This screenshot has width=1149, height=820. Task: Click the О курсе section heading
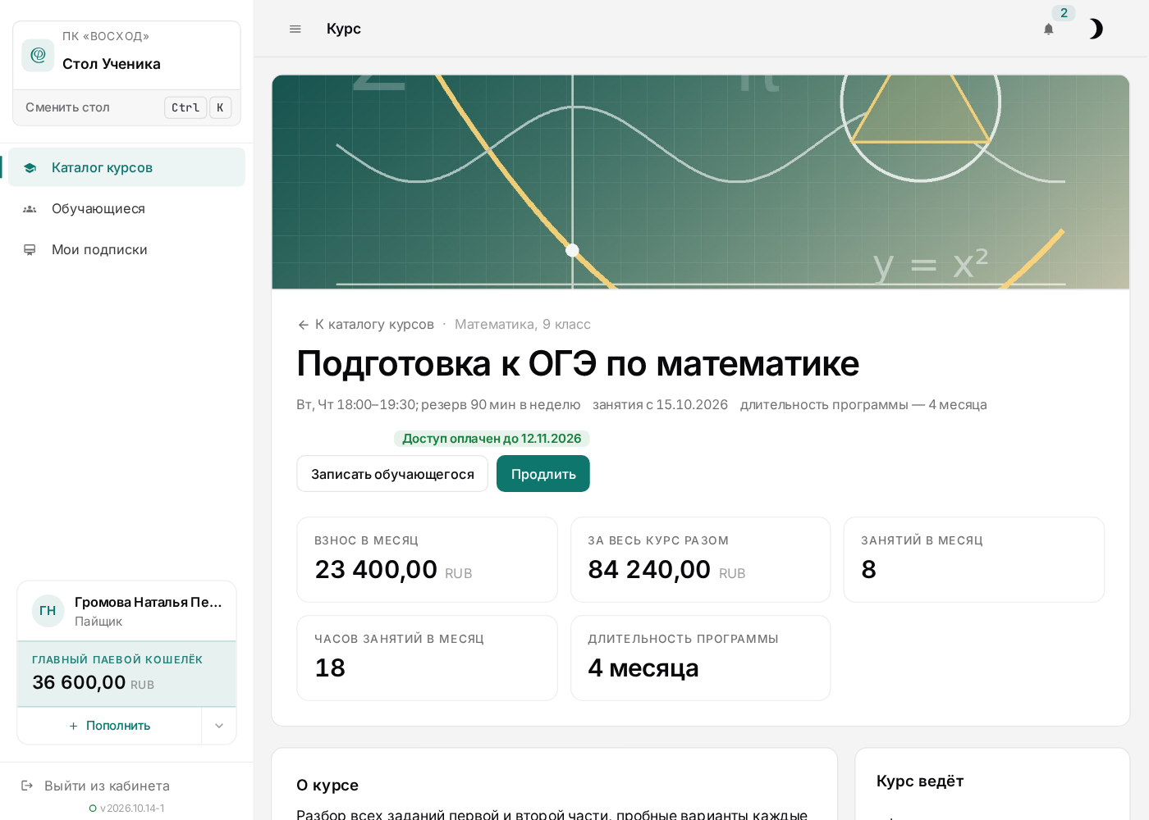(x=327, y=785)
